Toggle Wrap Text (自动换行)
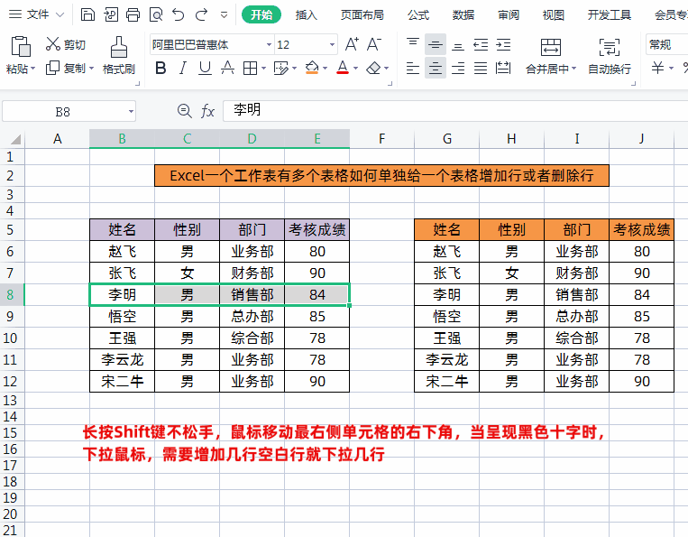The height and width of the screenshot is (537, 688). pyautogui.click(x=610, y=56)
